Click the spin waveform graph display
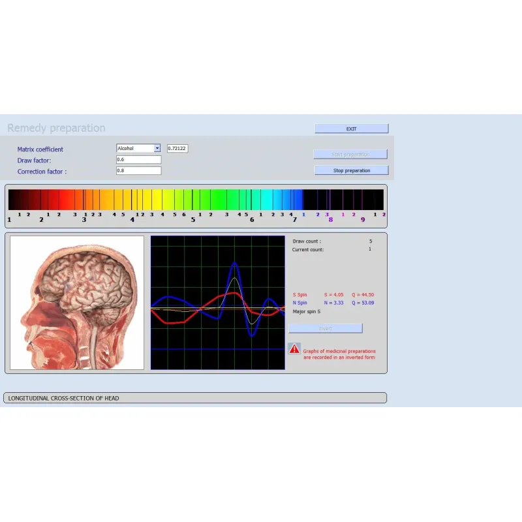 [x=217, y=303]
